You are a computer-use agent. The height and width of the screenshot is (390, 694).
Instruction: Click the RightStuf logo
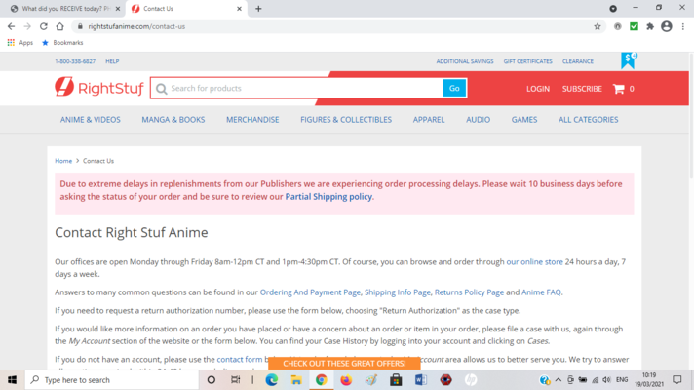tap(98, 89)
